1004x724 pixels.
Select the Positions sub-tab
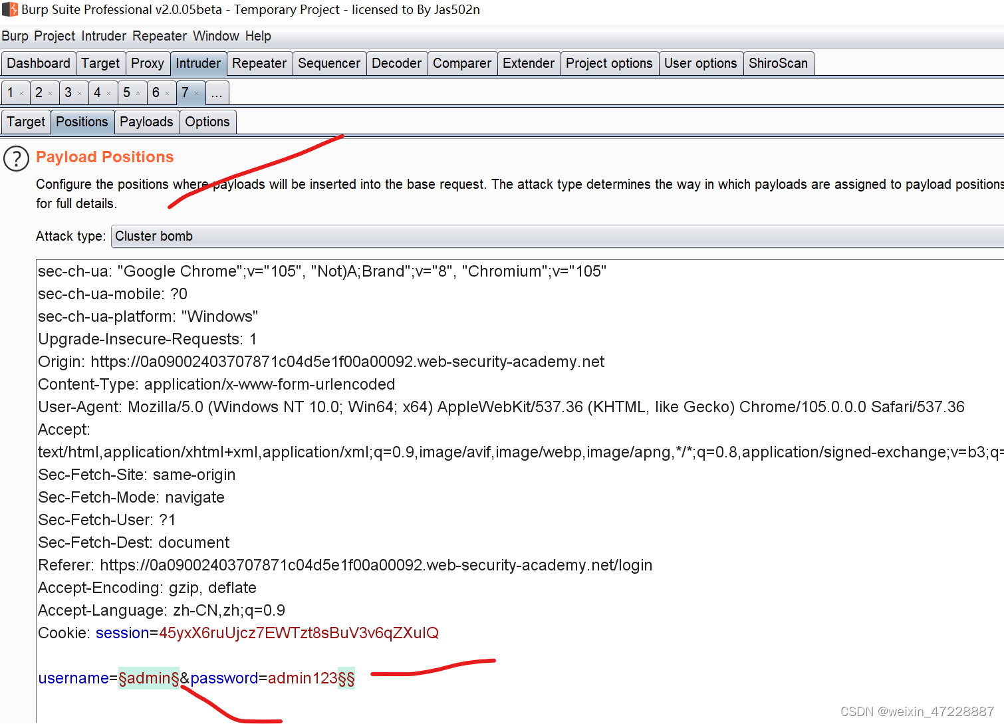(x=82, y=122)
